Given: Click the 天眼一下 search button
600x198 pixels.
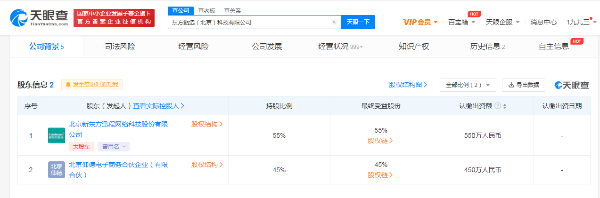Looking at the screenshot, I should pyautogui.click(x=358, y=22).
